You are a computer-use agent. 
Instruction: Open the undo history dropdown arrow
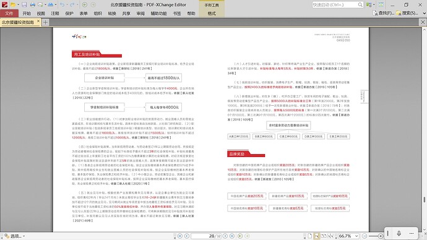pyautogui.click(x=67, y=4)
